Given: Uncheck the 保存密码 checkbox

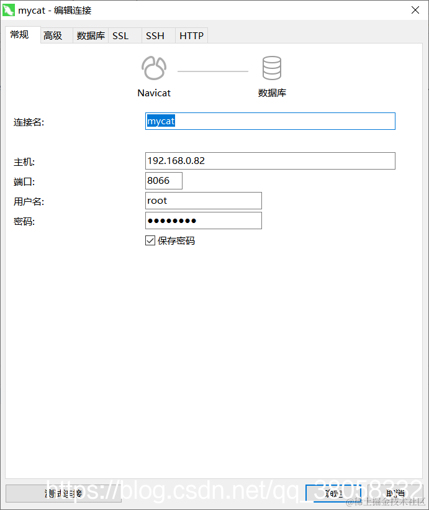Looking at the screenshot, I should 150,240.
